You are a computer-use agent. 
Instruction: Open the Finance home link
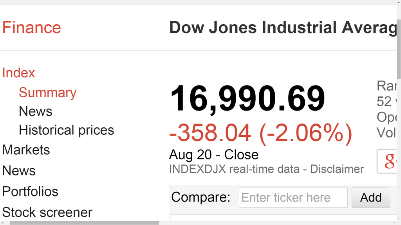pos(32,28)
